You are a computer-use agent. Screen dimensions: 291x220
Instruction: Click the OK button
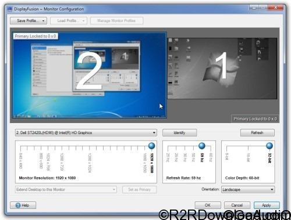click(x=208, y=205)
